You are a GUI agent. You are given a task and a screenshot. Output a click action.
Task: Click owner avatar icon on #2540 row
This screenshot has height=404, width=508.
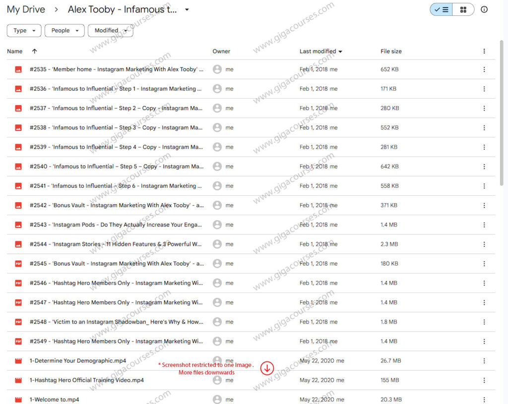click(217, 167)
